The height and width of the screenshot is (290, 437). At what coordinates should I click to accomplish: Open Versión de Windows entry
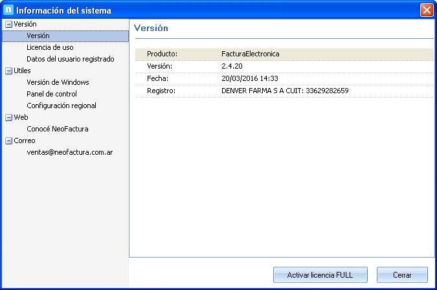click(58, 82)
